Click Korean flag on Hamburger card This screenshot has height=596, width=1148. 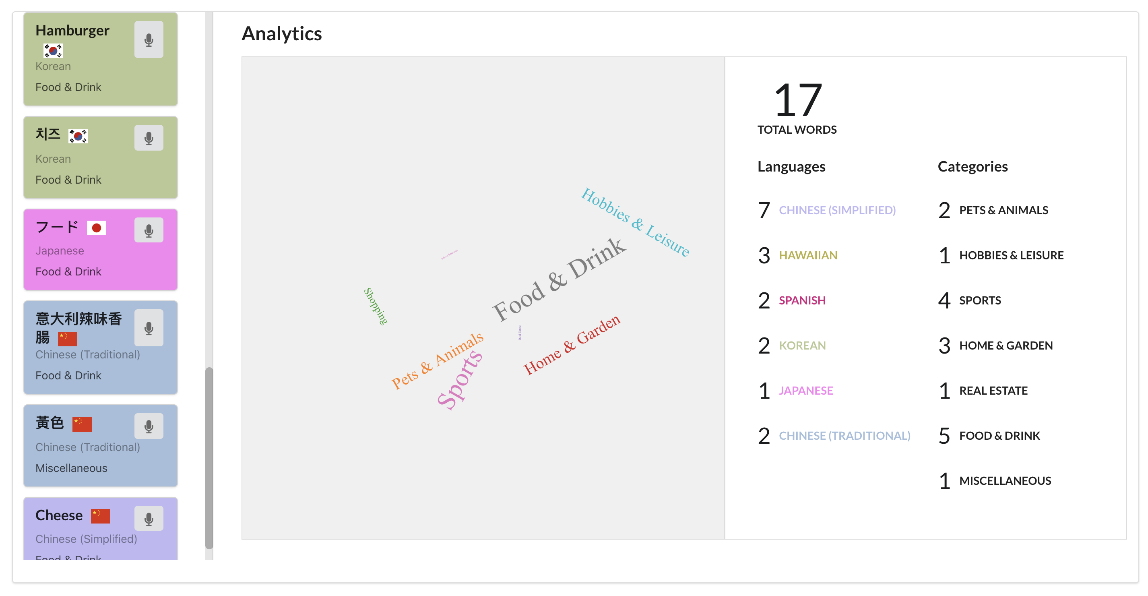[x=53, y=51]
